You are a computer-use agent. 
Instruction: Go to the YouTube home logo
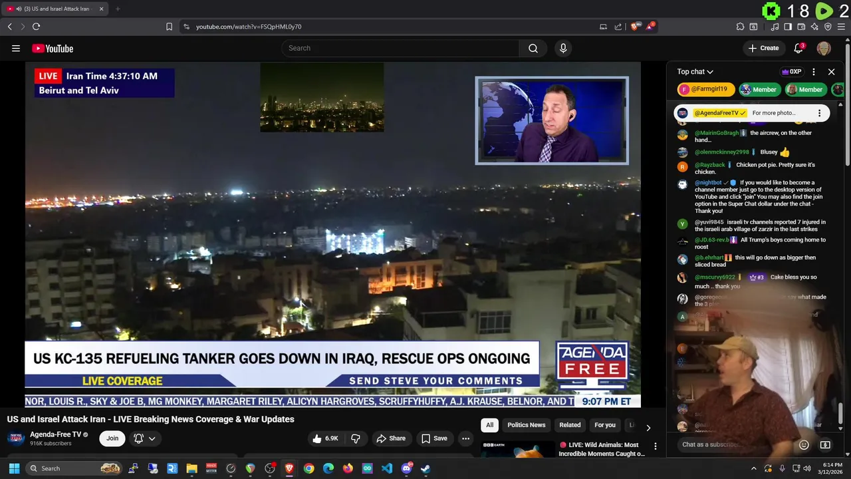pyautogui.click(x=53, y=48)
